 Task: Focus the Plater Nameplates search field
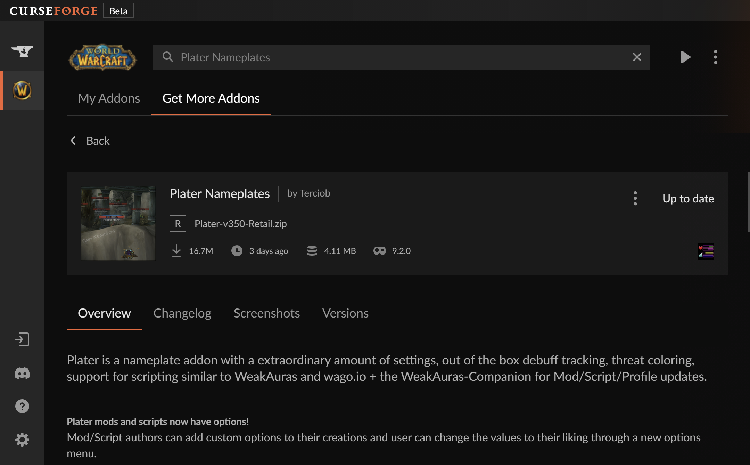[x=401, y=57]
